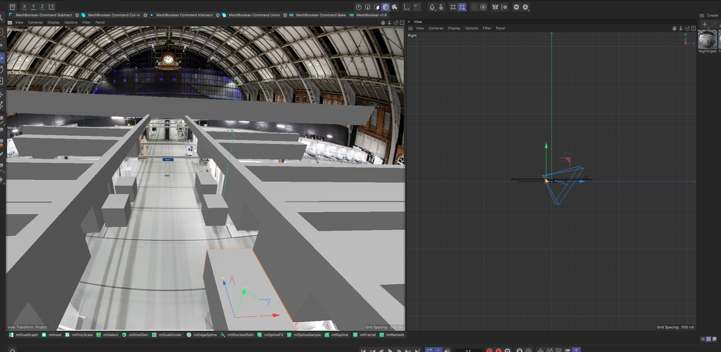Toggle the workplane grid icon
The height and width of the screenshot is (352, 721).
[453, 7]
